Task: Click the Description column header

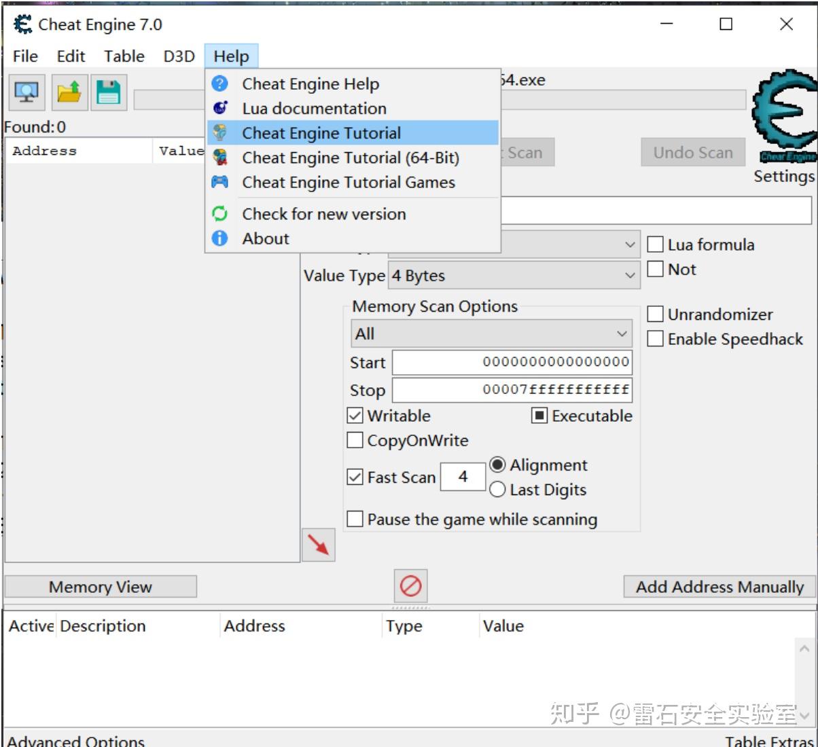Action: 138,626
